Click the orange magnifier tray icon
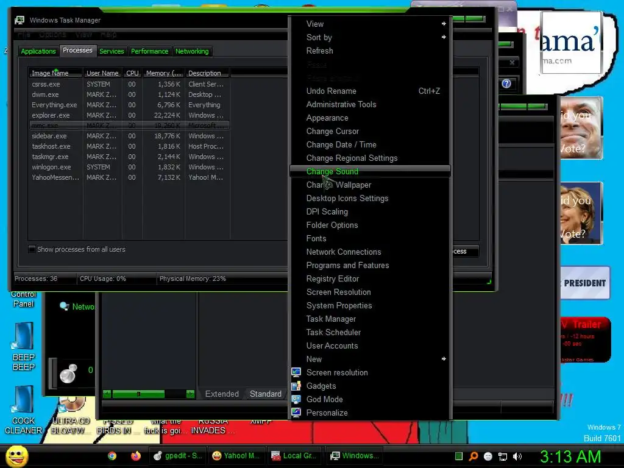This screenshot has width=624, height=468. pyautogui.click(x=473, y=456)
